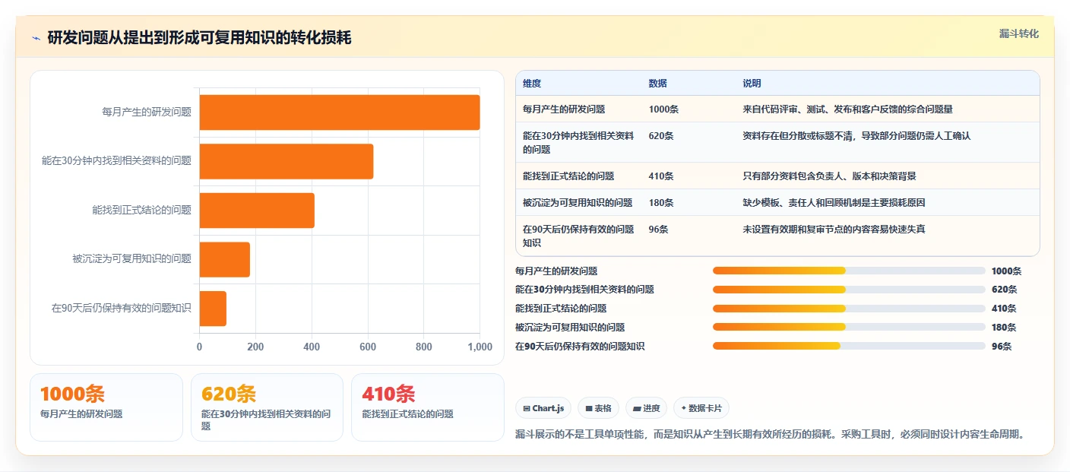Click chart axis label 能找到正式结论的问题
Viewport: 1070px width, 472px height.
click(x=142, y=211)
